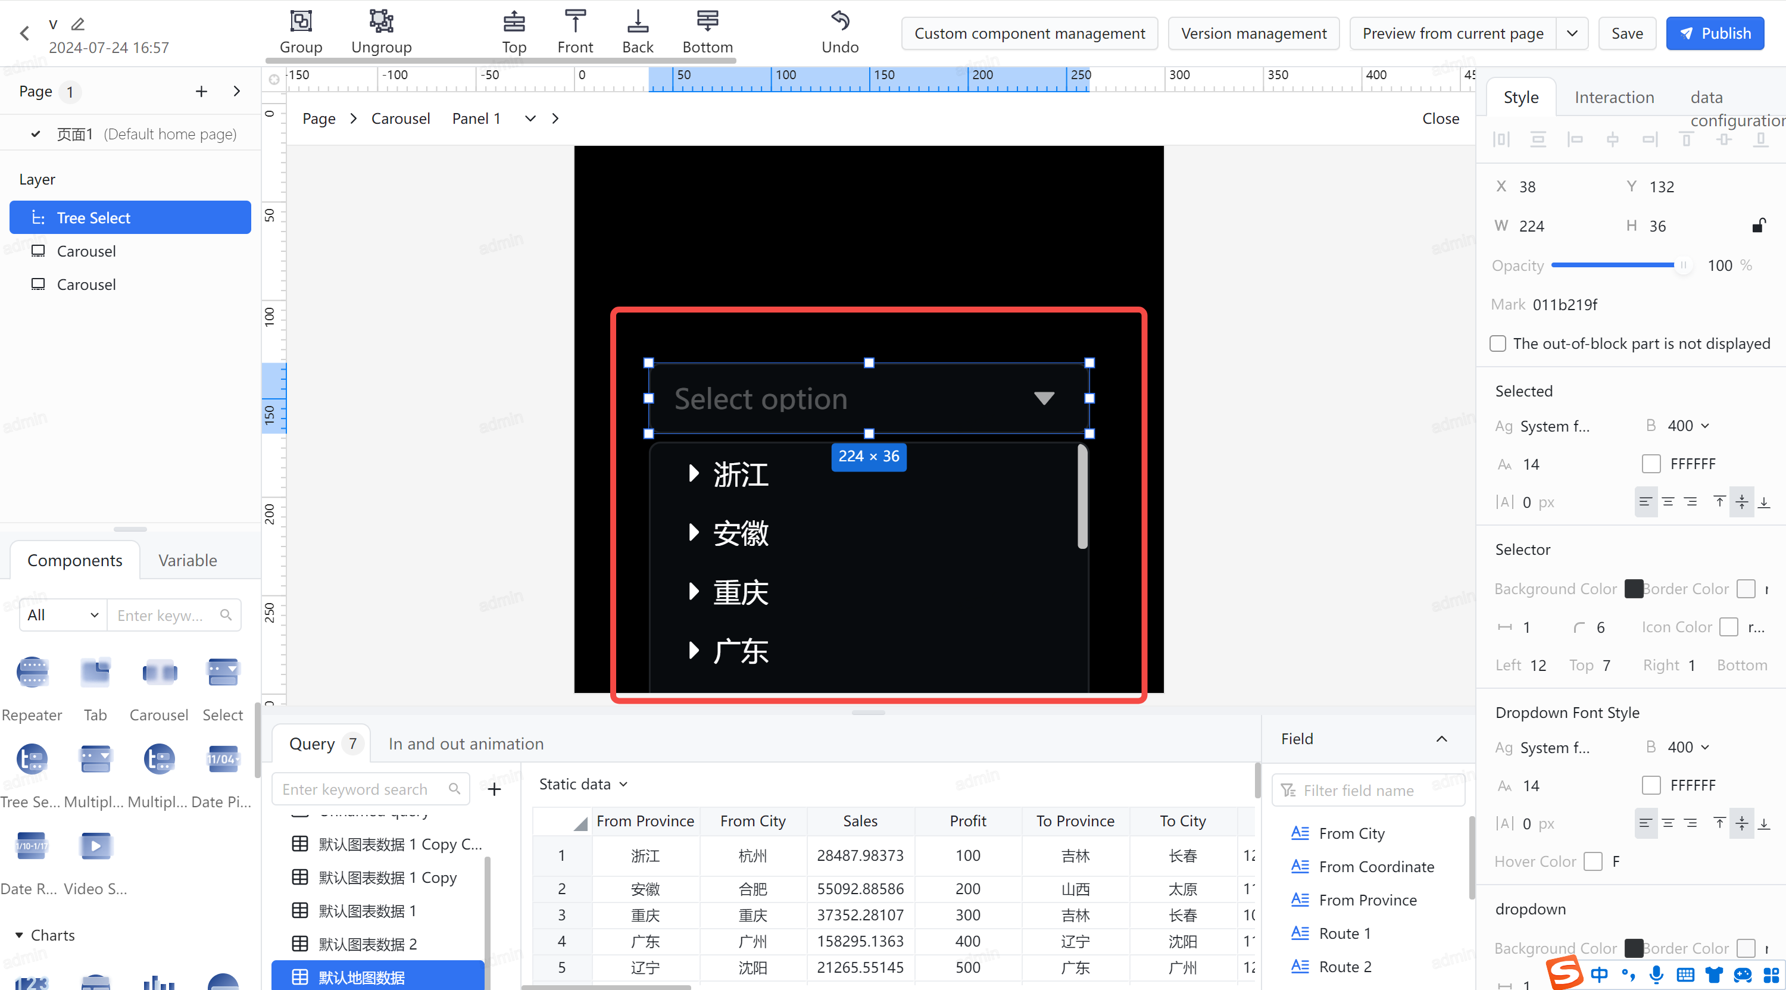
Task: Add a new query with plus icon
Action: (494, 789)
